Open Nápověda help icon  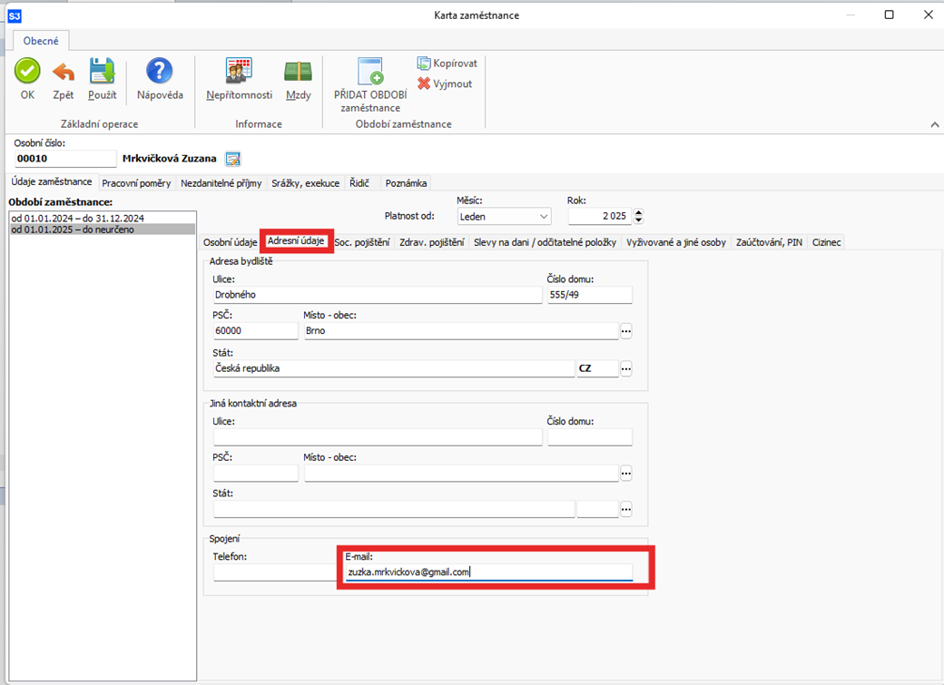tap(160, 72)
